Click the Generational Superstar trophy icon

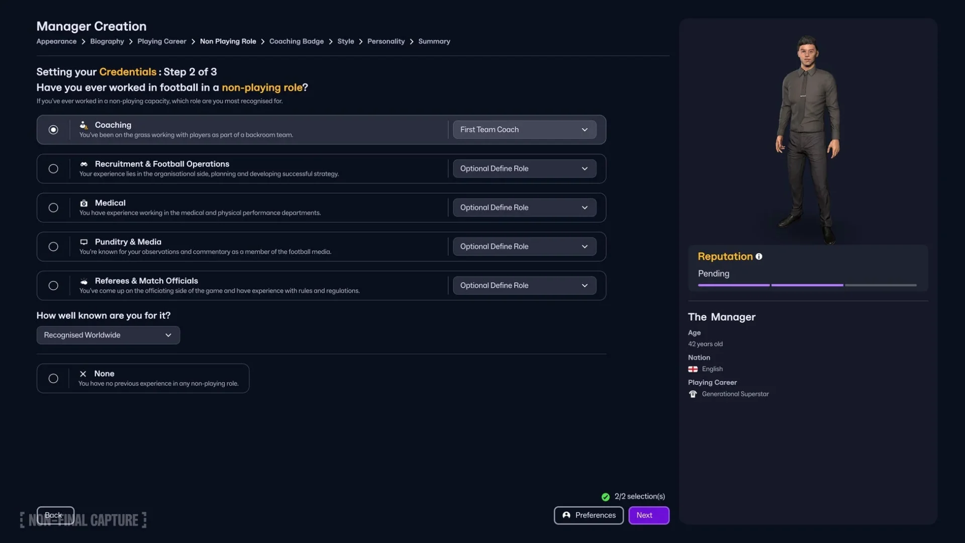click(693, 394)
